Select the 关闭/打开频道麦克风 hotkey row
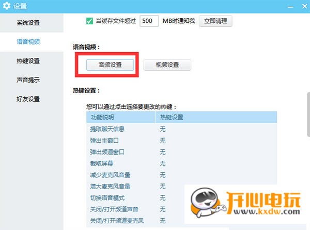The height and width of the screenshot is (230, 310). coord(181,221)
